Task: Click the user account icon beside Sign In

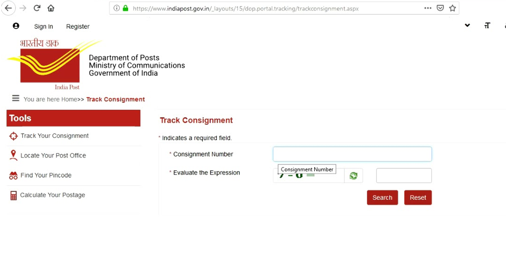Action: [16, 26]
